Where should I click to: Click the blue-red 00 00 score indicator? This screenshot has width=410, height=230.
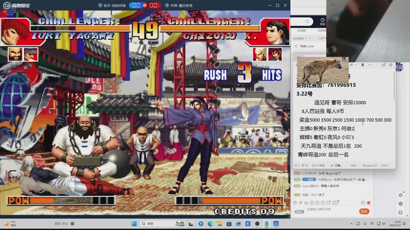tap(145, 6)
